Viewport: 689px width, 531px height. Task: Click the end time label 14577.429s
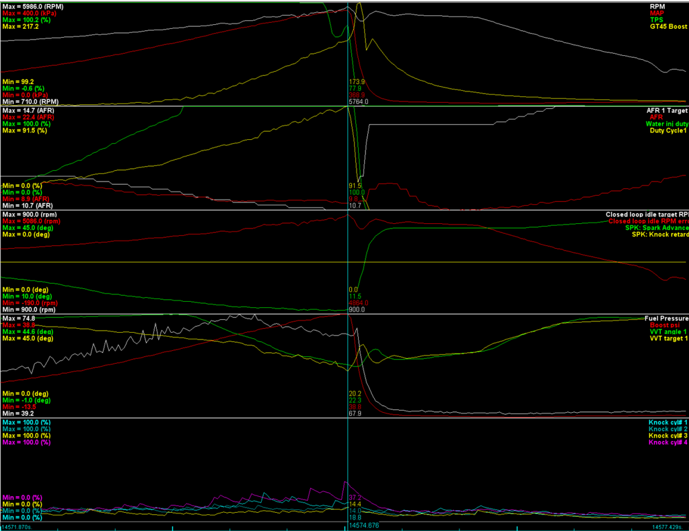pyautogui.click(x=668, y=526)
